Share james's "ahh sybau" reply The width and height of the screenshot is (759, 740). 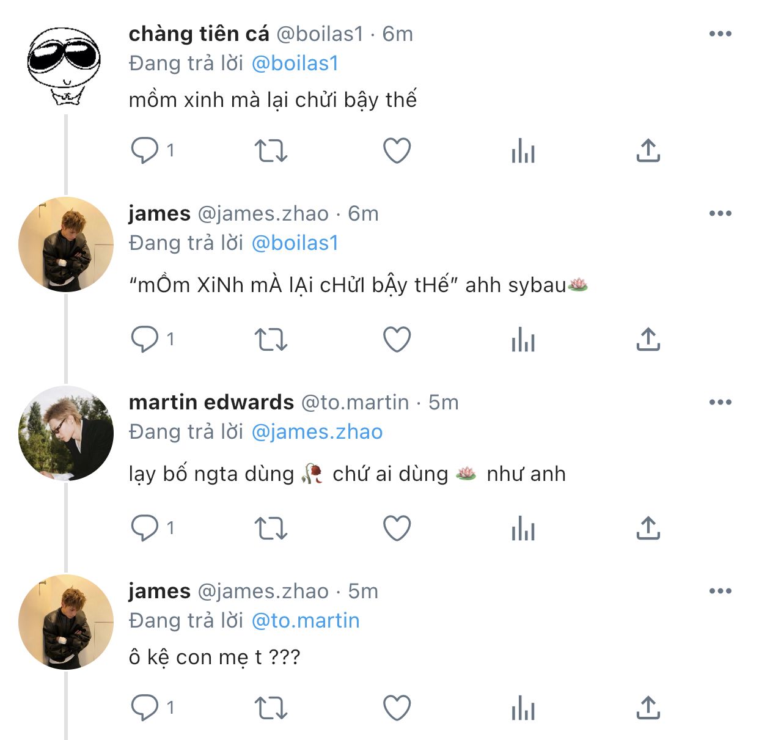[x=648, y=339]
